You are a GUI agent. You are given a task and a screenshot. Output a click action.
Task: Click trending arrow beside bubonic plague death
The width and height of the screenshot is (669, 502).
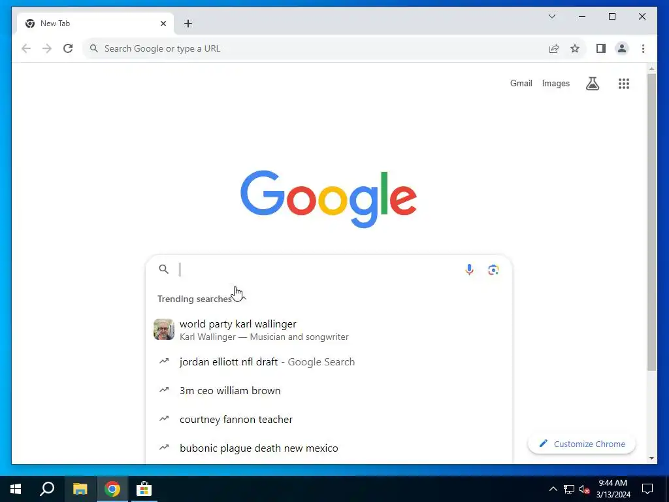click(x=164, y=447)
